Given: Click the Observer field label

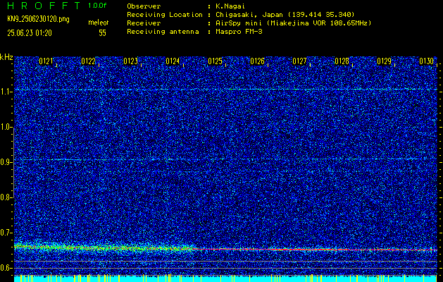Looking at the screenshot, I should [x=144, y=6].
